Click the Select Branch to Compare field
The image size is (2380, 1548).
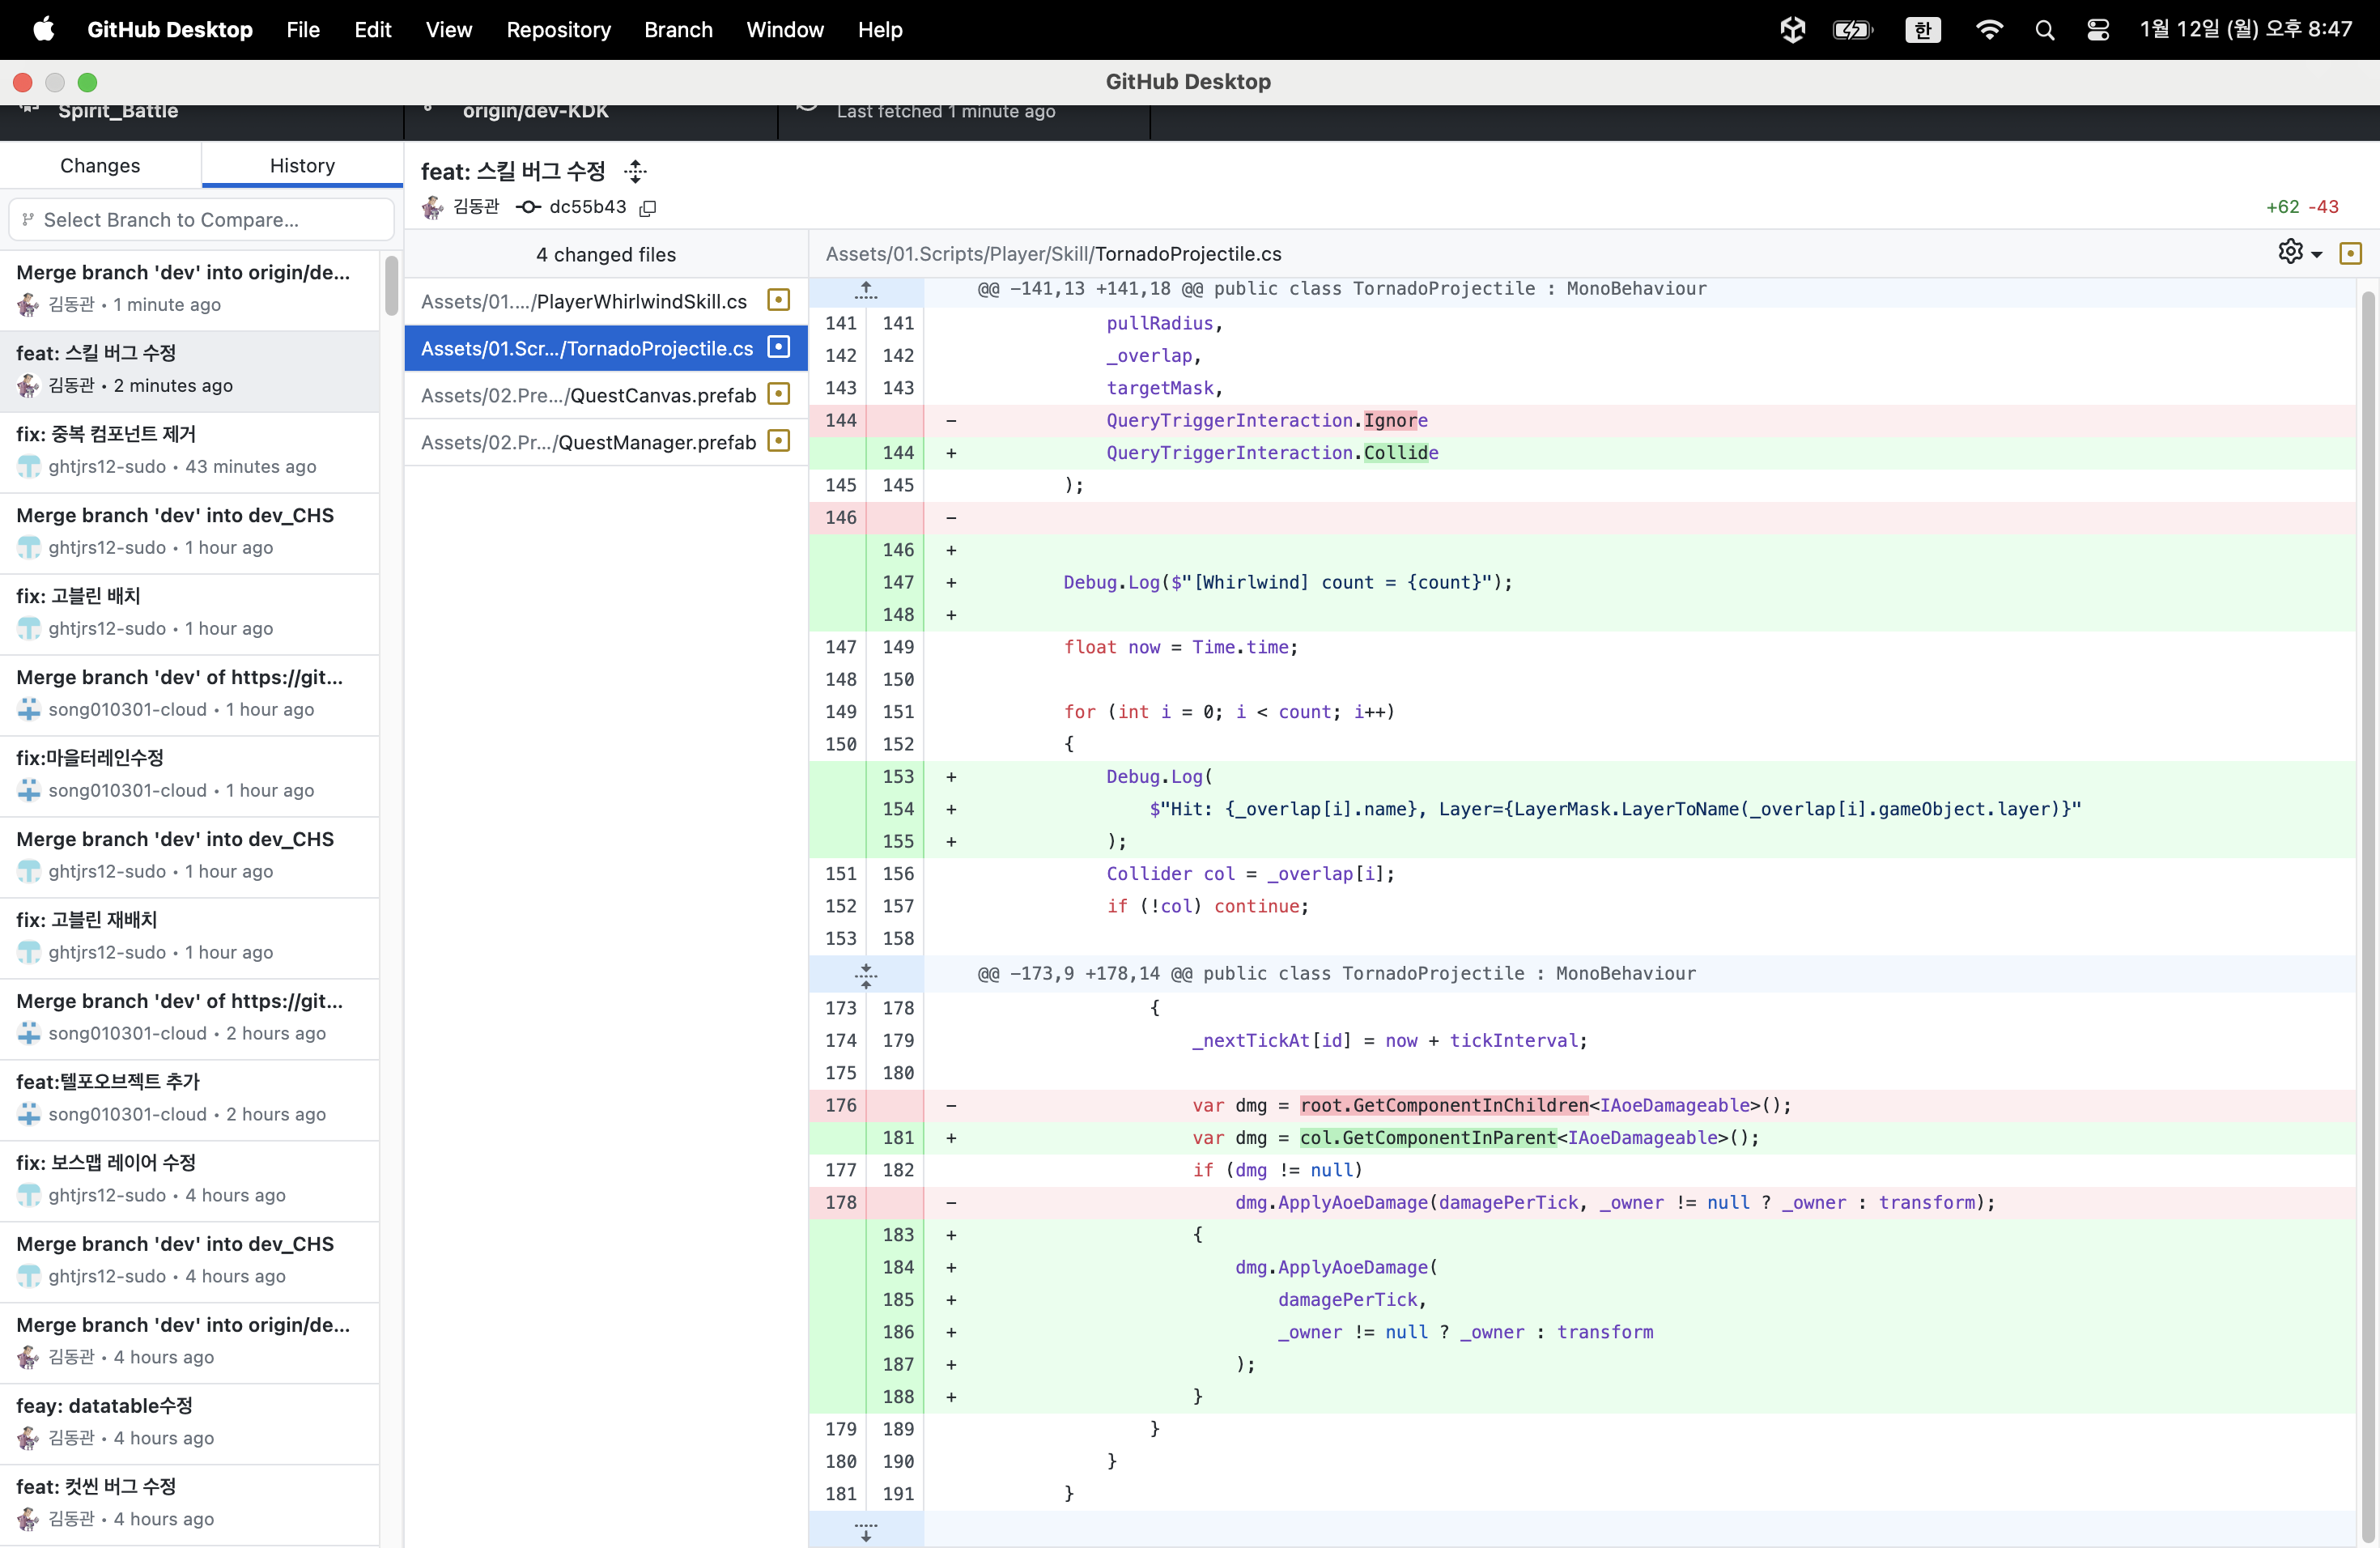tap(201, 220)
